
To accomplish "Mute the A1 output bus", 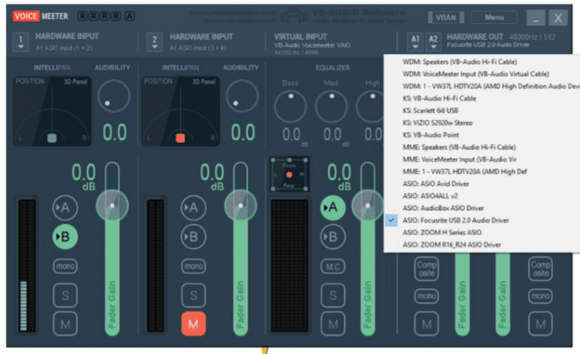I will coord(426,325).
